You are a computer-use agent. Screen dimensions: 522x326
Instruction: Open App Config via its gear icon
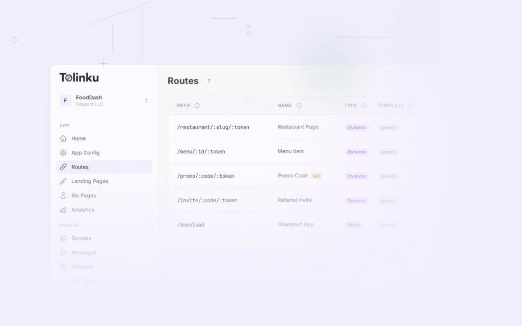[63, 152]
